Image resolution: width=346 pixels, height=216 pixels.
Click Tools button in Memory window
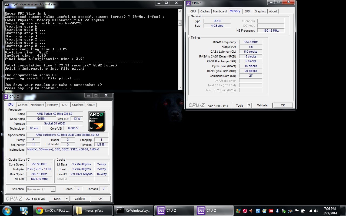(239, 105)
